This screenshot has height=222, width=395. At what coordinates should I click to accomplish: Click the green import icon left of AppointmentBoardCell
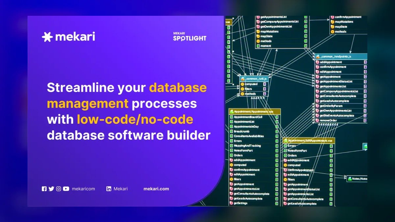pyautogui.click(x=231, y=117)
